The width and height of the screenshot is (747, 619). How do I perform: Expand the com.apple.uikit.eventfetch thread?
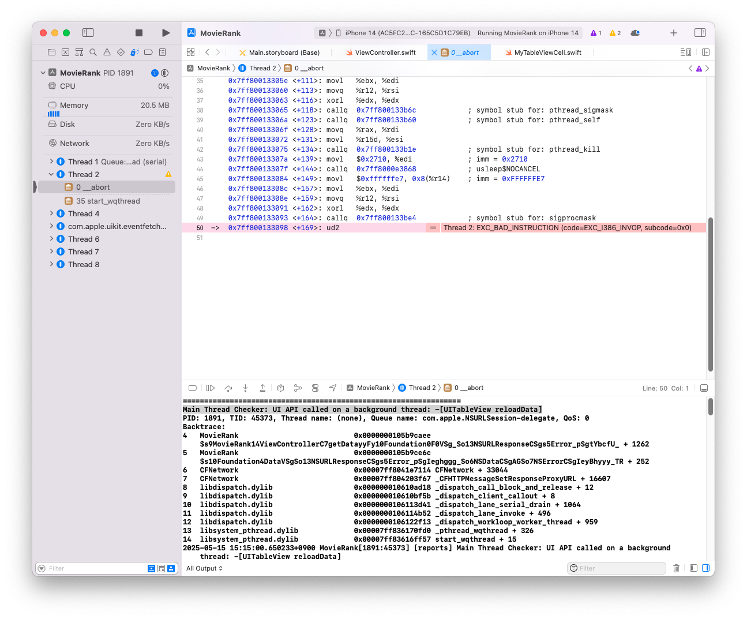pos(51,226)
